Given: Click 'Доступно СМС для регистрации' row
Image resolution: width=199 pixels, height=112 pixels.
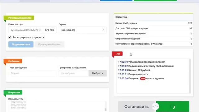Looking at the screenshot, I should [154, 28].
